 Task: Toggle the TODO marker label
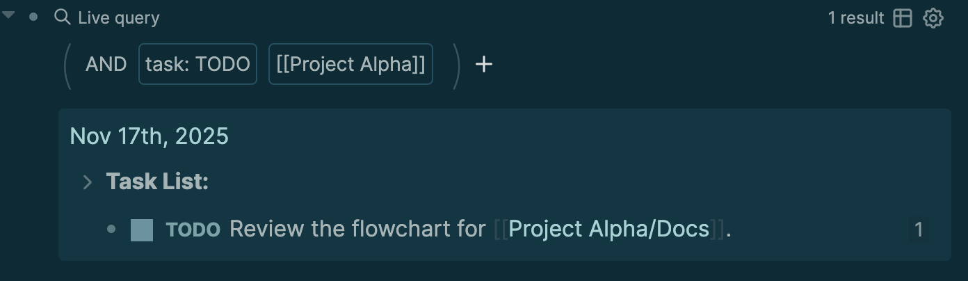tap(193, 230)
